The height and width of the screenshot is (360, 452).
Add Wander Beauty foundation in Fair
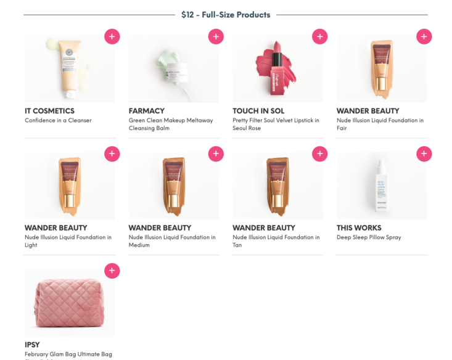[x=424, y=36]
